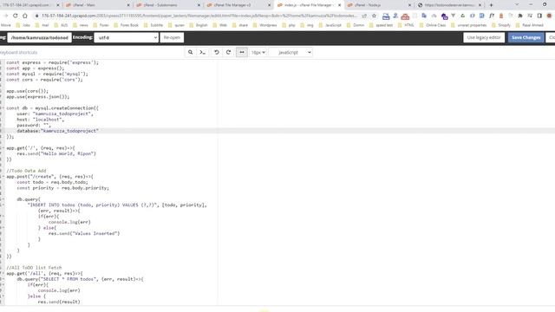Click the const cors = require('cors') line
Image resolution: width=555 pixels, height=312 pixels.
pos(44,80)
